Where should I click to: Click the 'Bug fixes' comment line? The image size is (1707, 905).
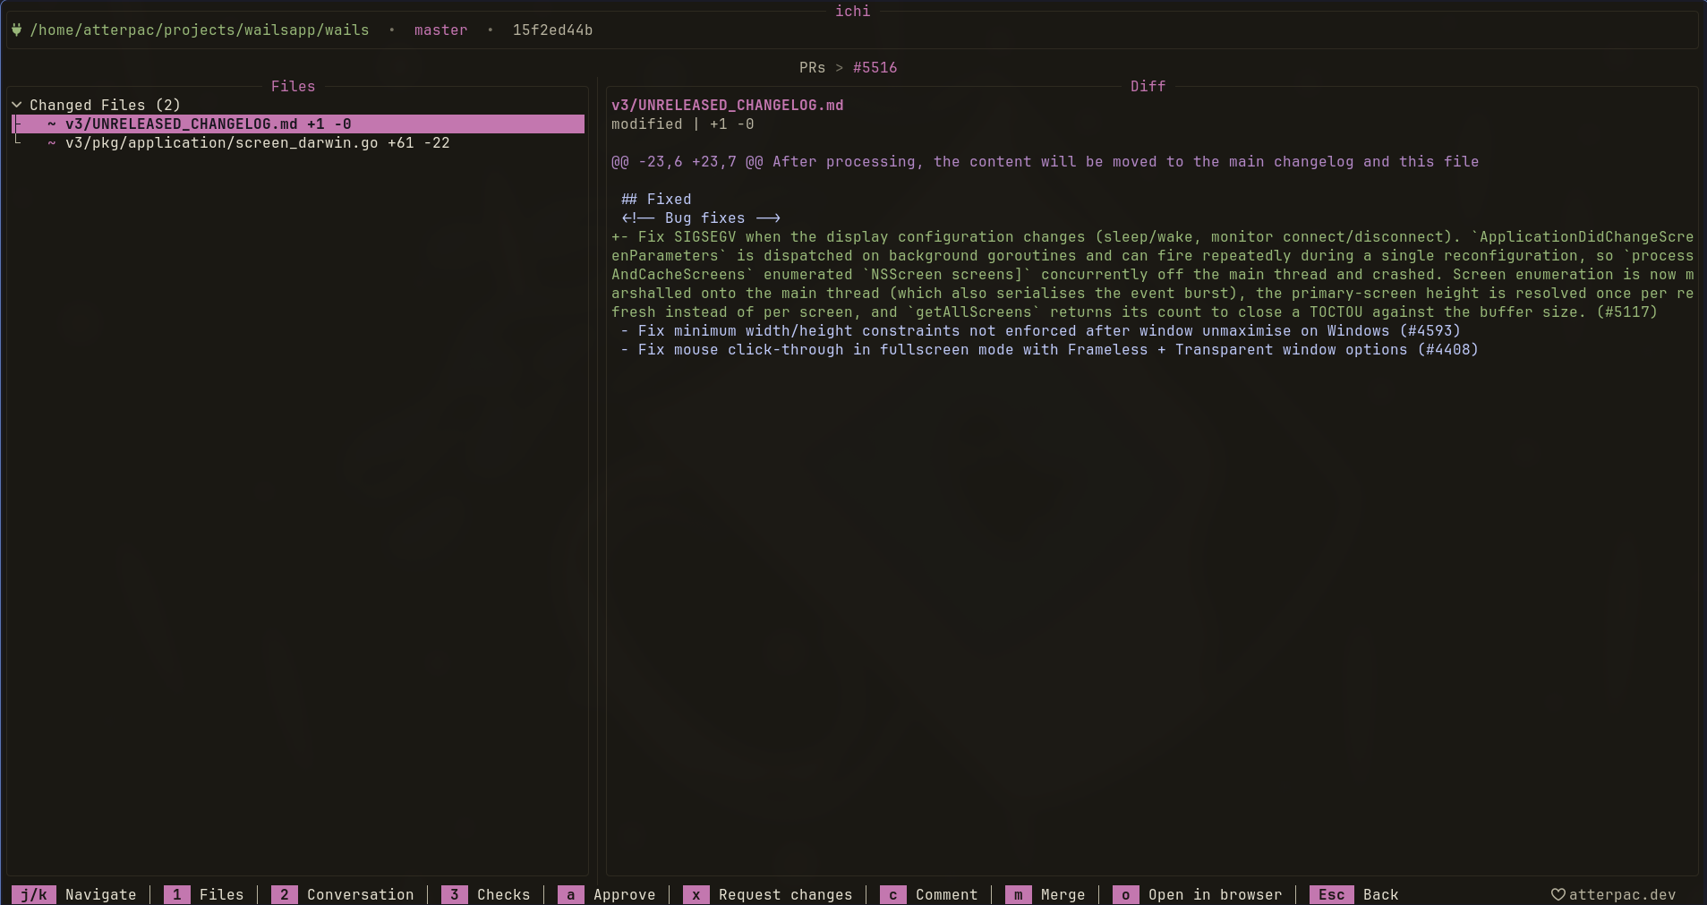click(701, 218)
